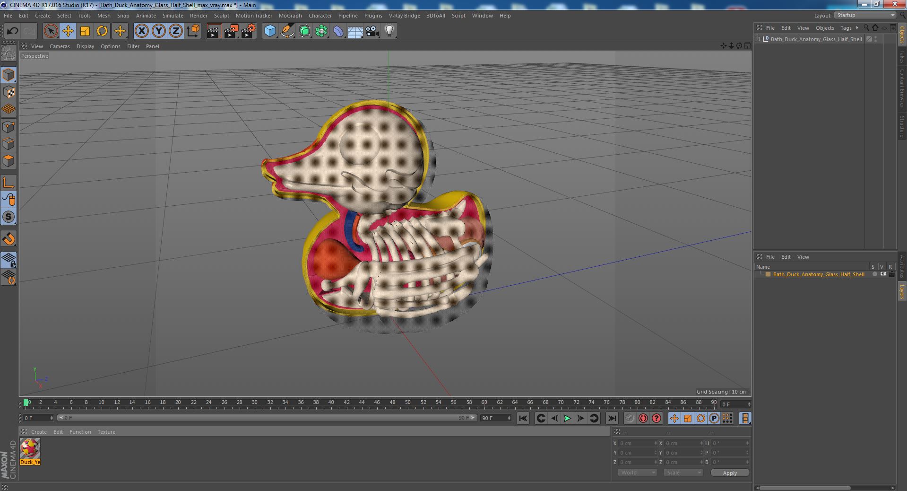Select the Live Selection tool

tap(51, 31)
